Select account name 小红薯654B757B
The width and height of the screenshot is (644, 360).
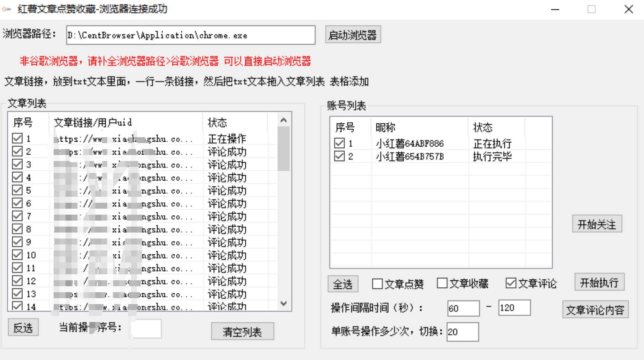coord(409,157)
